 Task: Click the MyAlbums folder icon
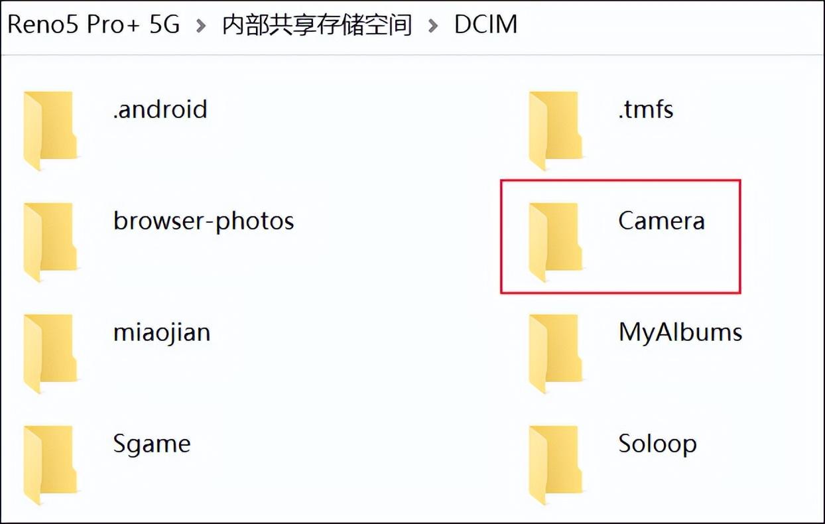556,354
